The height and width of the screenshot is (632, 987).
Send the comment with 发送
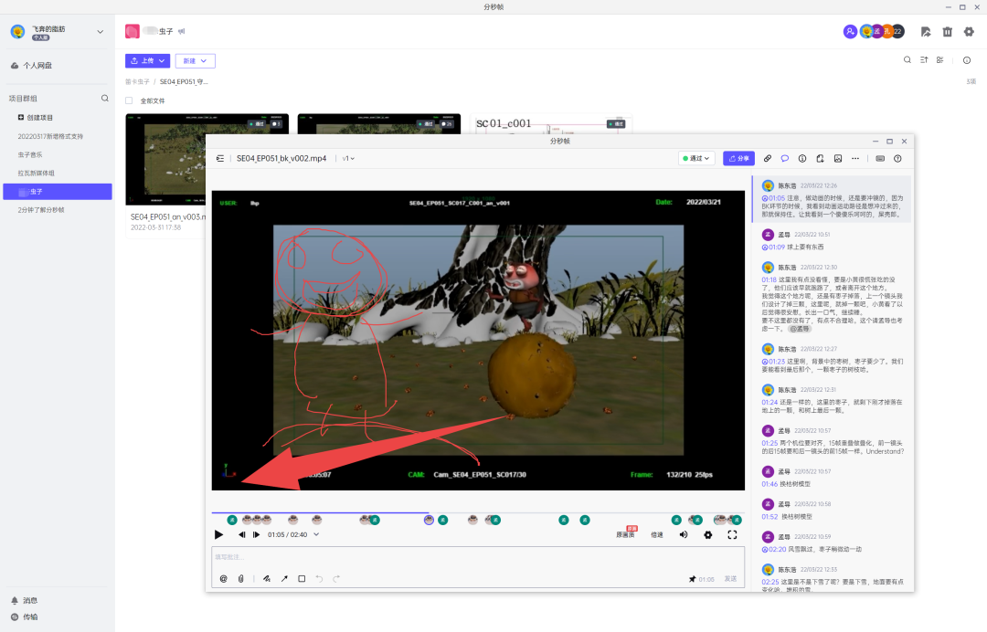(x=730, y=578)
